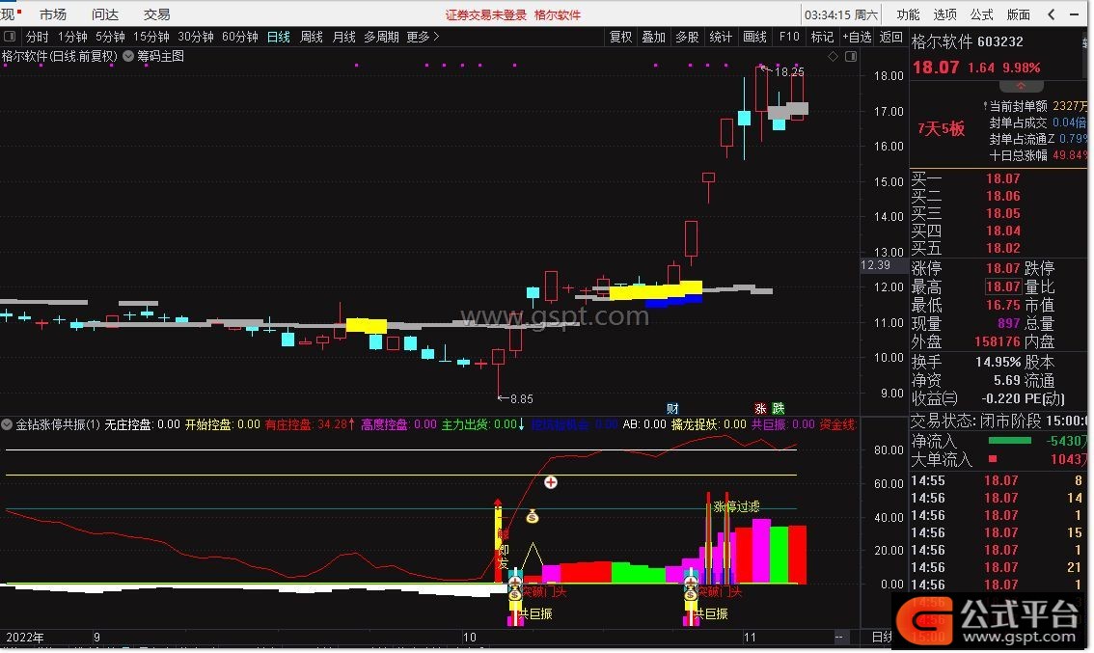Click the 12.39 price axis marker
This screenshot has height=653, width=1094.
point(876,265)
